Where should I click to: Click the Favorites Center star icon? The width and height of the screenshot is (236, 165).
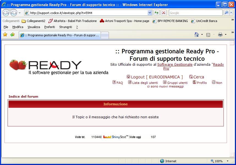[5, 34]
